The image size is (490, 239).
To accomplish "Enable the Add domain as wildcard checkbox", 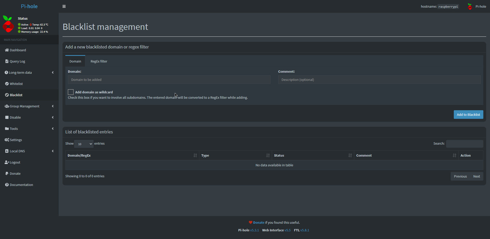I will [x=71, y=92].
